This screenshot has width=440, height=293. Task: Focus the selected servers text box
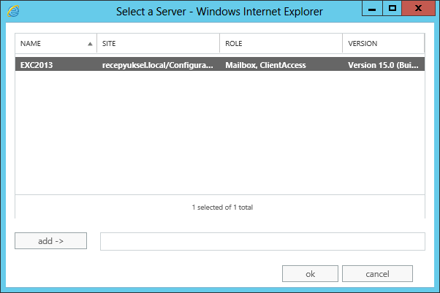point(262,241)
